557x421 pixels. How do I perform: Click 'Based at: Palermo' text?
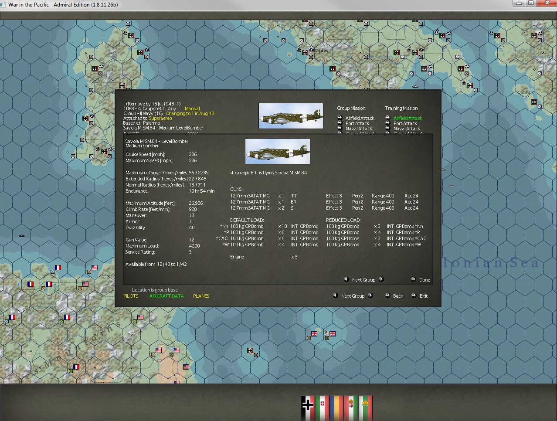click(142, 123)
